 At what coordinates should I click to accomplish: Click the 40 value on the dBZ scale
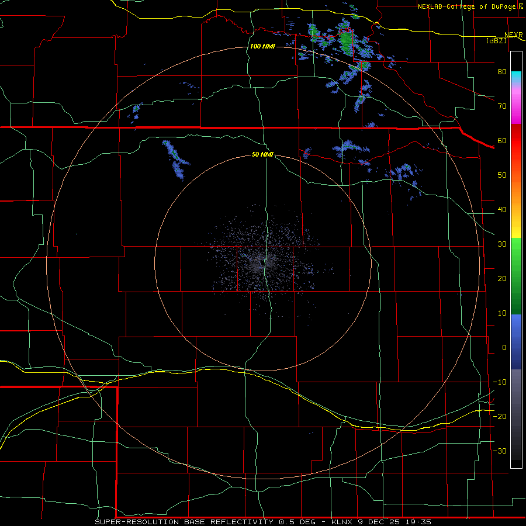tap(502, 210)
